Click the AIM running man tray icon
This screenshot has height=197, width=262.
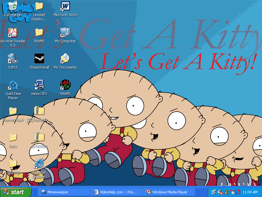click(226, 192)
